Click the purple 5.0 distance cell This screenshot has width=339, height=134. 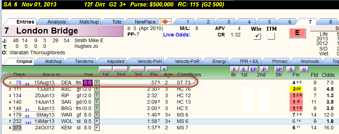pos(88,83)
